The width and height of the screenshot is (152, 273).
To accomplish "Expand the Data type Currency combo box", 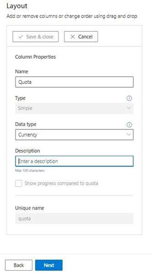I will click(74, 135).
